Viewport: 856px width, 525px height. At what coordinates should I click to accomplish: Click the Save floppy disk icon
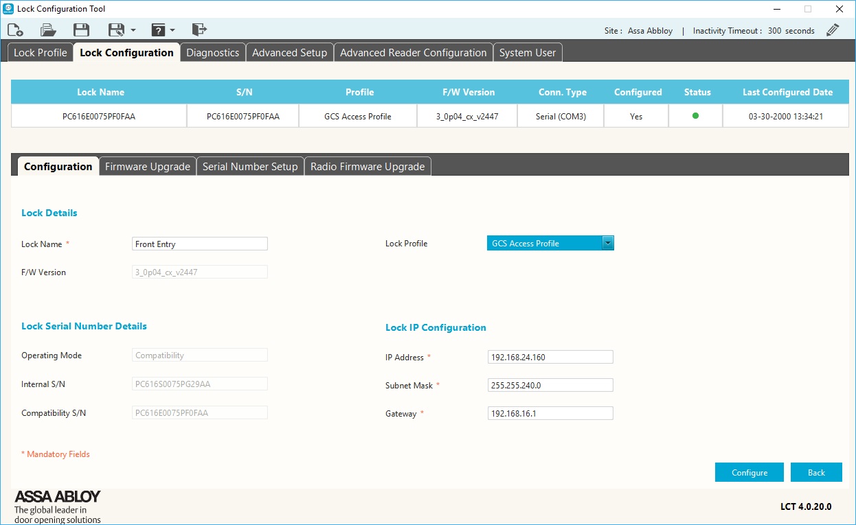tap(81, 30)
